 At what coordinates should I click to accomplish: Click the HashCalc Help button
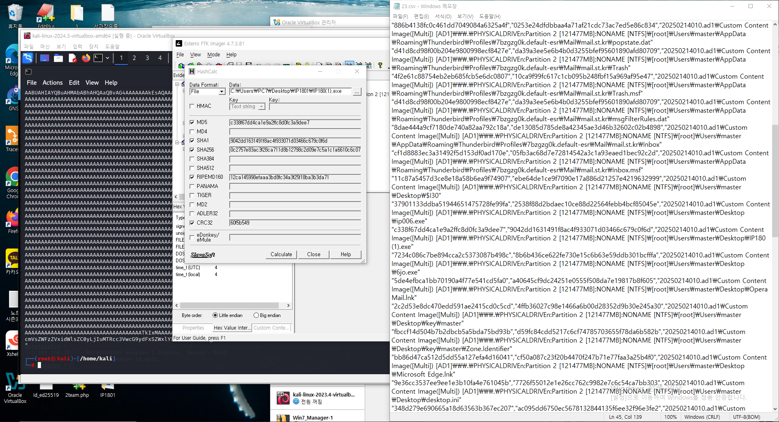tap(346, 255)
